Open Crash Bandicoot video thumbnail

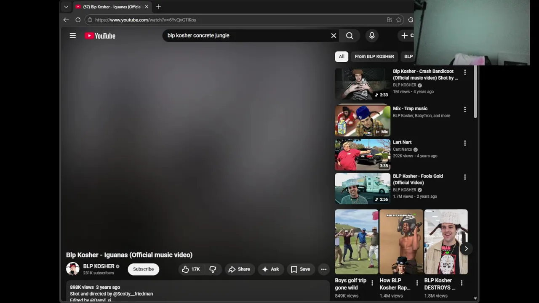(x=363, y=84)
